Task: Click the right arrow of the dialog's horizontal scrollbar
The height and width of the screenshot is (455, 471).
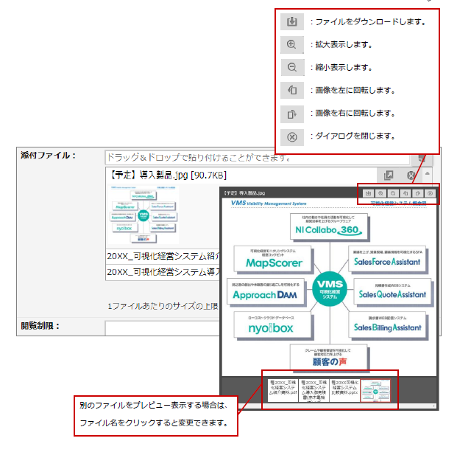Action: pos(433,406)
